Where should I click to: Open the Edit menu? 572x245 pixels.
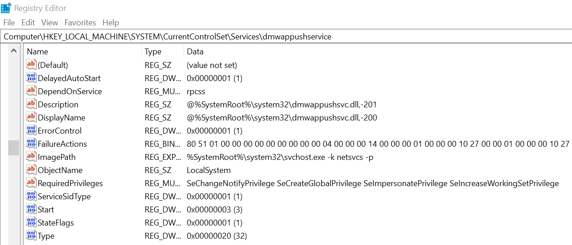[28, 23]
